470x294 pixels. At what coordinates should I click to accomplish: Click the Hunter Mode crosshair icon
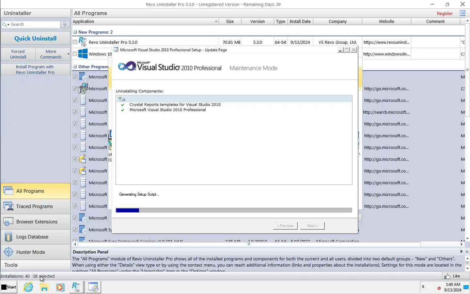[x=8, y=252]
